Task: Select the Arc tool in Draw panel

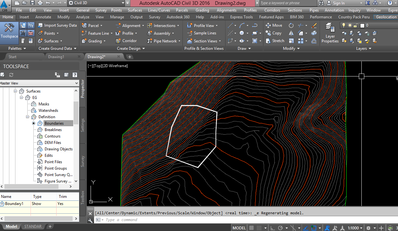Action: [x=243, y=25]
